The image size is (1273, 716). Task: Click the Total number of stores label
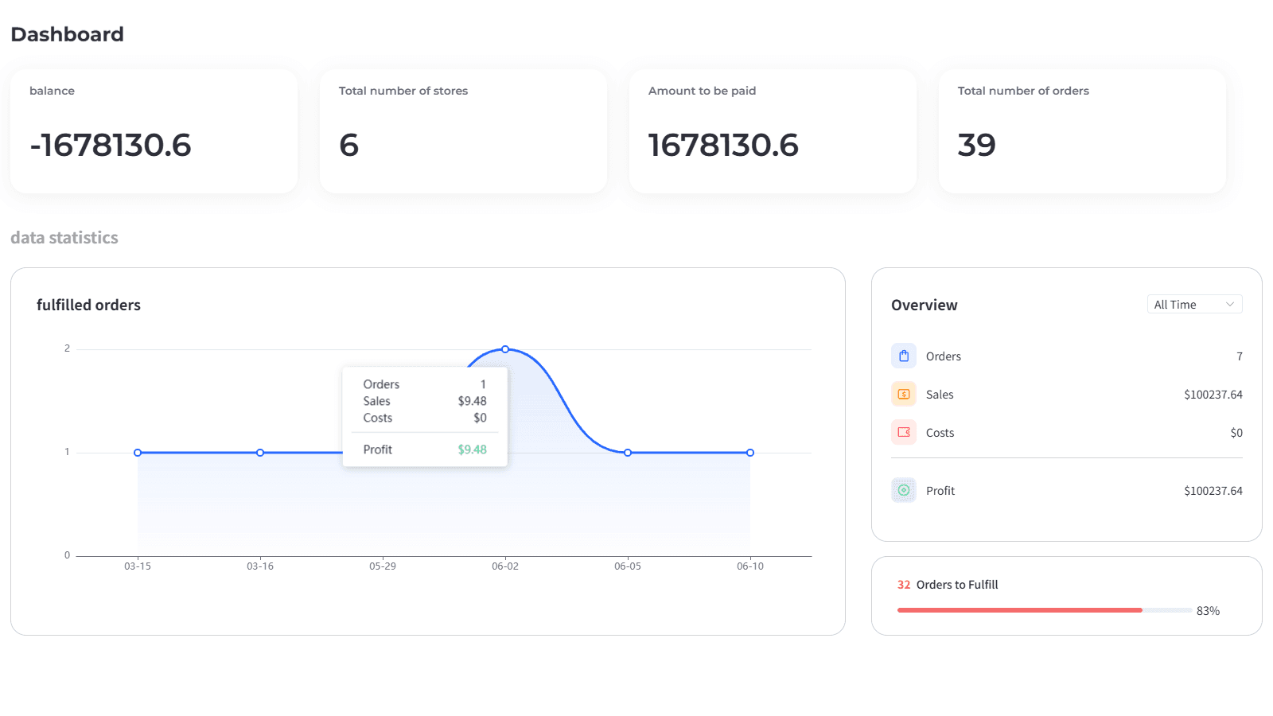click(403, 91)
